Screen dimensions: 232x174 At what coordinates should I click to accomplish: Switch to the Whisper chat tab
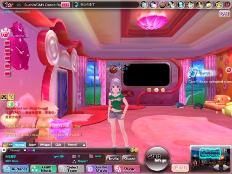click(45, 145)
